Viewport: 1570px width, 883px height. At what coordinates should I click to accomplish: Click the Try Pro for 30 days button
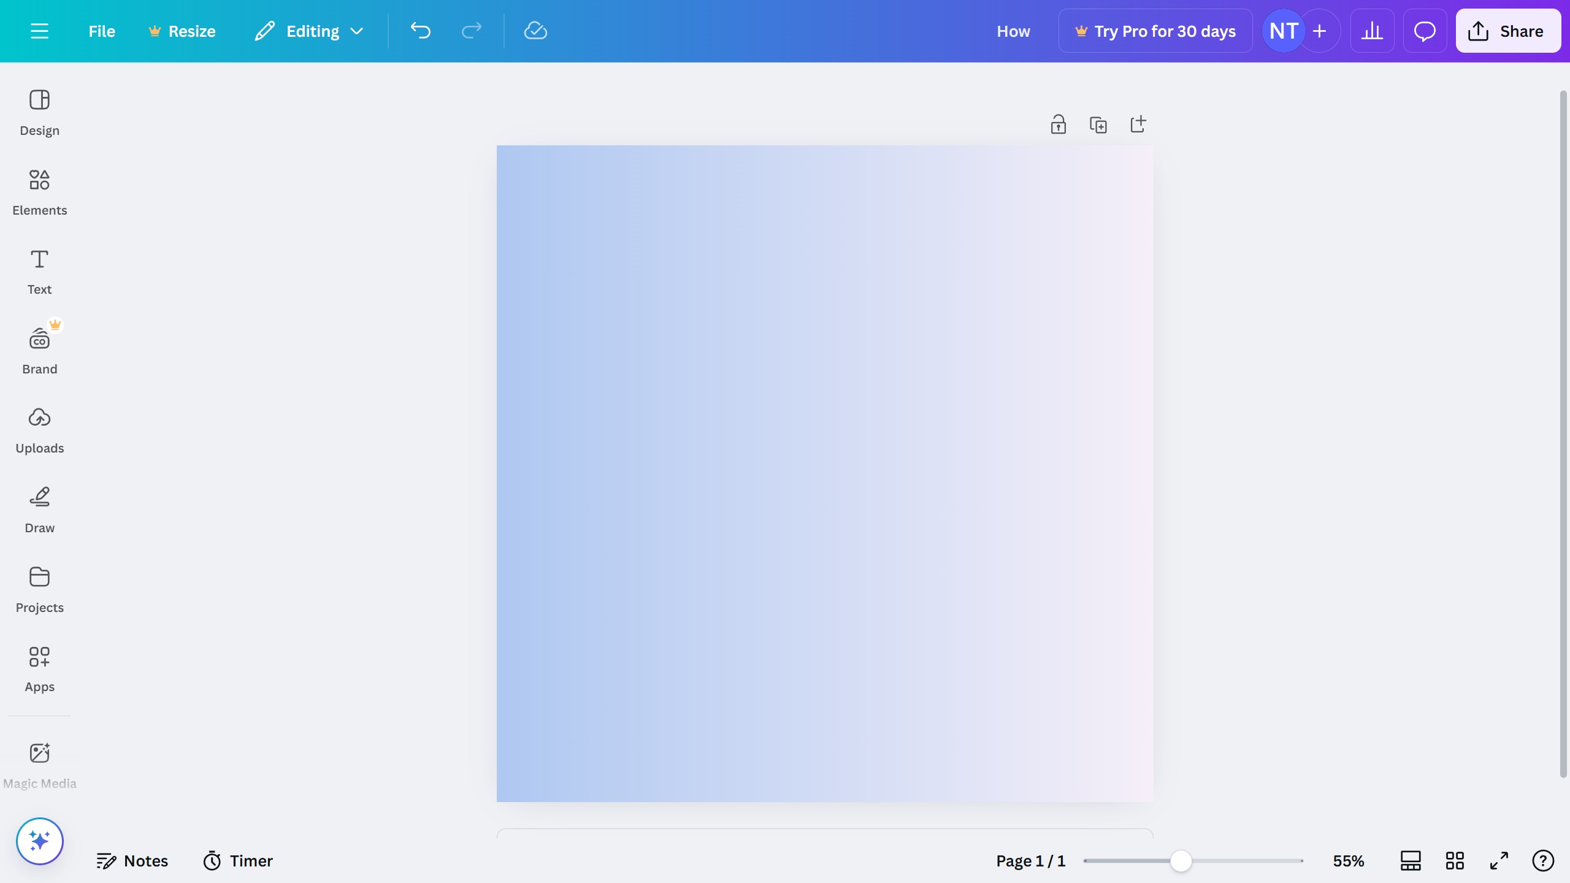pos(1155,31)
